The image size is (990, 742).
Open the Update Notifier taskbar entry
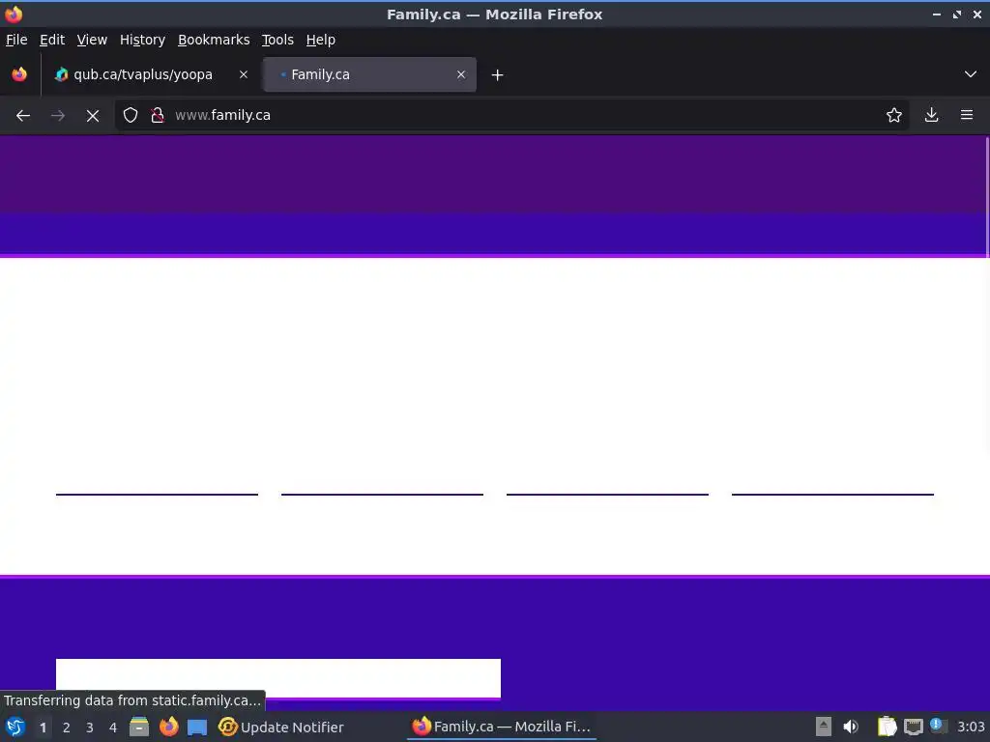pos(280,727)
